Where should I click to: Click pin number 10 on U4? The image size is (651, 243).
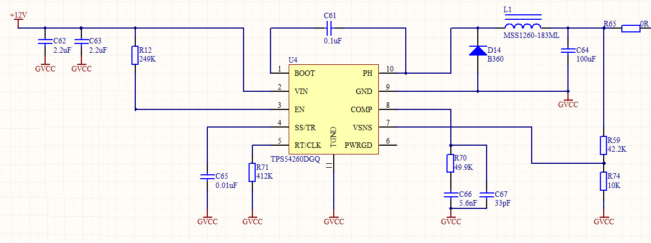tap(389, 69)
